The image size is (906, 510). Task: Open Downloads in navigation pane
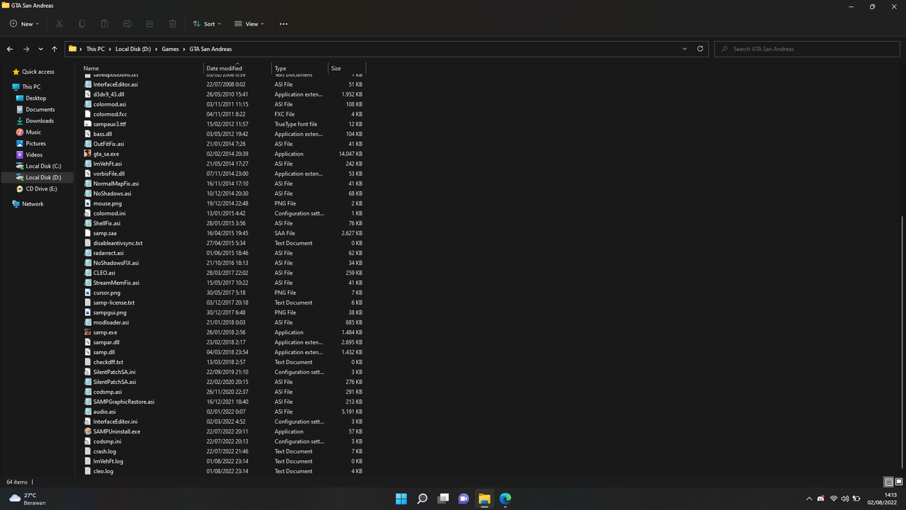coord(40,121)
